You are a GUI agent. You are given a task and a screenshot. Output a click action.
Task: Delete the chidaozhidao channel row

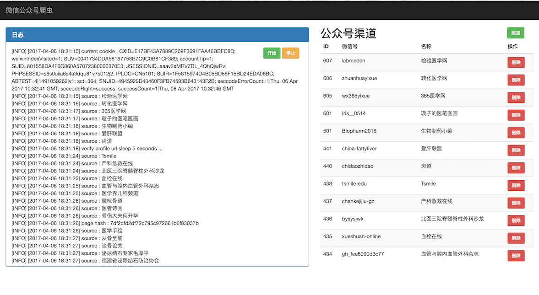point(516,167)
